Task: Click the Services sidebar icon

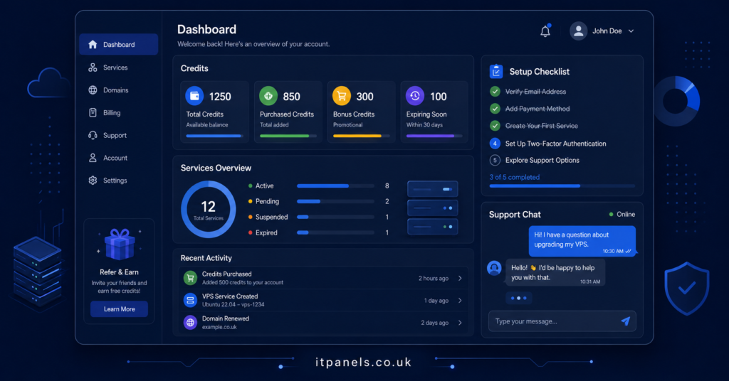Action: point(93,68)
